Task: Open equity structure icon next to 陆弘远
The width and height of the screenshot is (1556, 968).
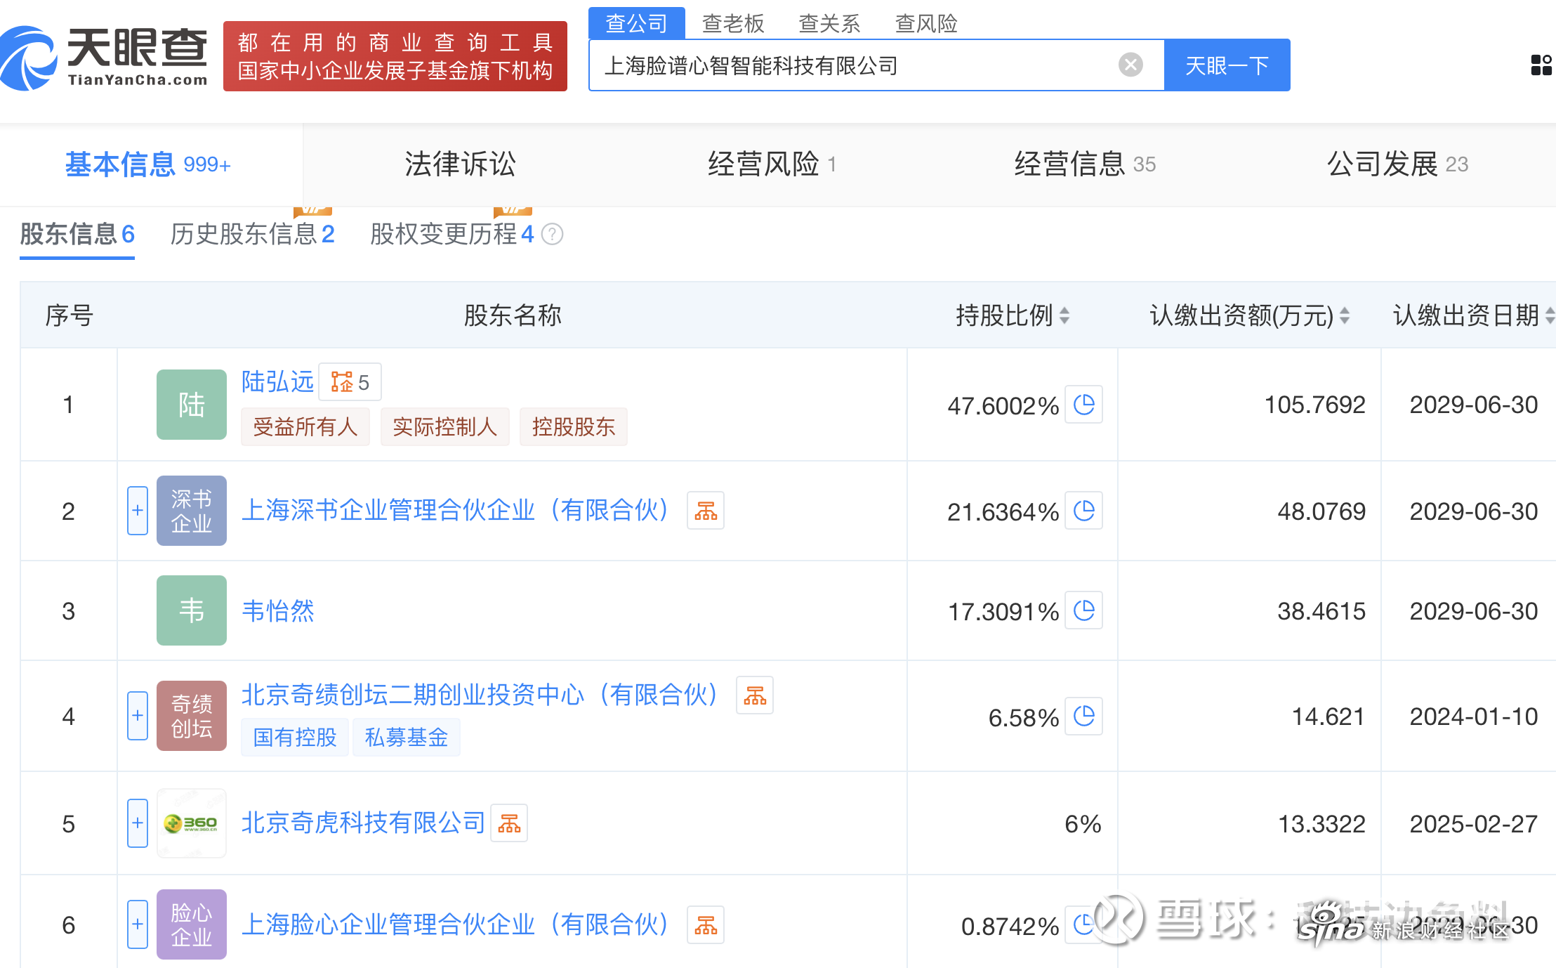Action: tap(350, 382)
